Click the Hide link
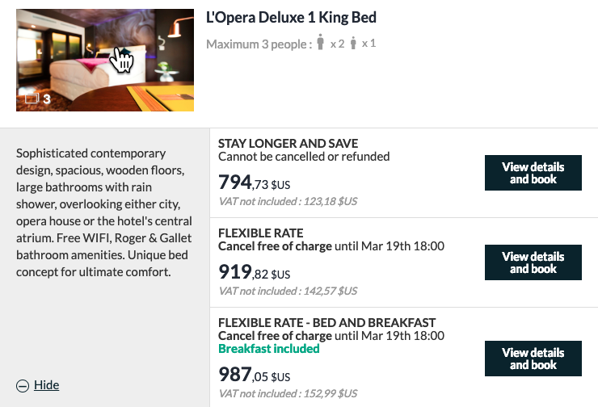This screenshot has height=407, width=598. [47, 385]
